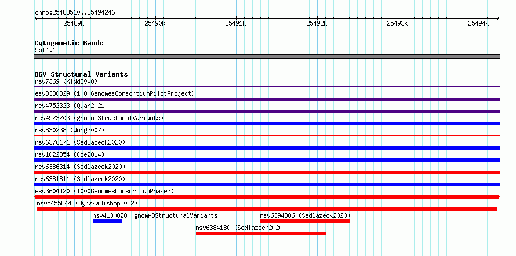Select the nsv6386314 red variant bar
The height and width of the screenshot is (256, 516).
267,172
